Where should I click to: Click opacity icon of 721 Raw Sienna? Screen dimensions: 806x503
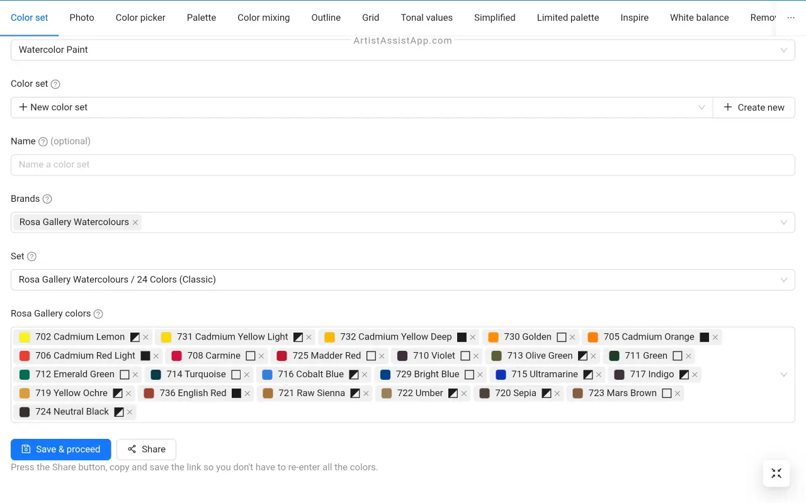pyautogui.click(x=355, y=394)
